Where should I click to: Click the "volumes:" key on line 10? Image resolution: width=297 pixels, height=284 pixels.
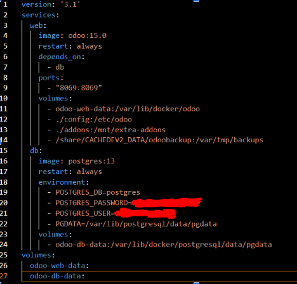(55, 98)
